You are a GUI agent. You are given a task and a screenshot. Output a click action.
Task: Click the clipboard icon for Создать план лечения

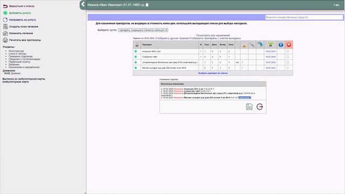tap(5, 26)
